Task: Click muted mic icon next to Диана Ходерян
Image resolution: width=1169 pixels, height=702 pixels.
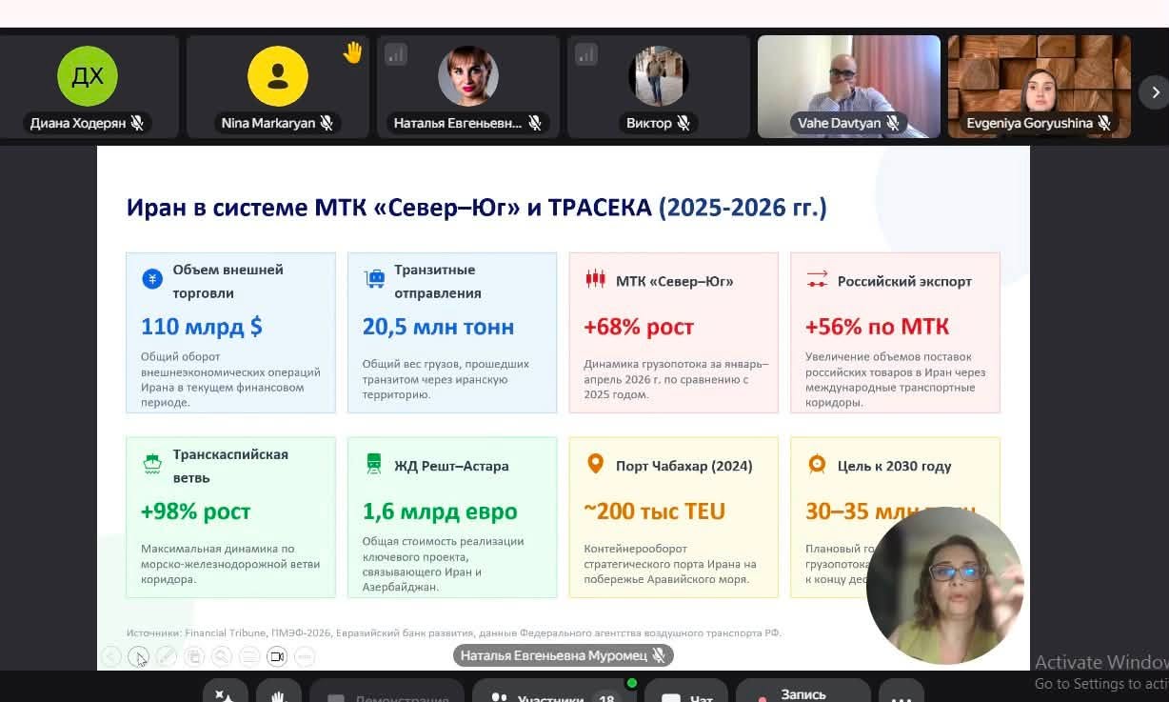Action: point(137,123)
